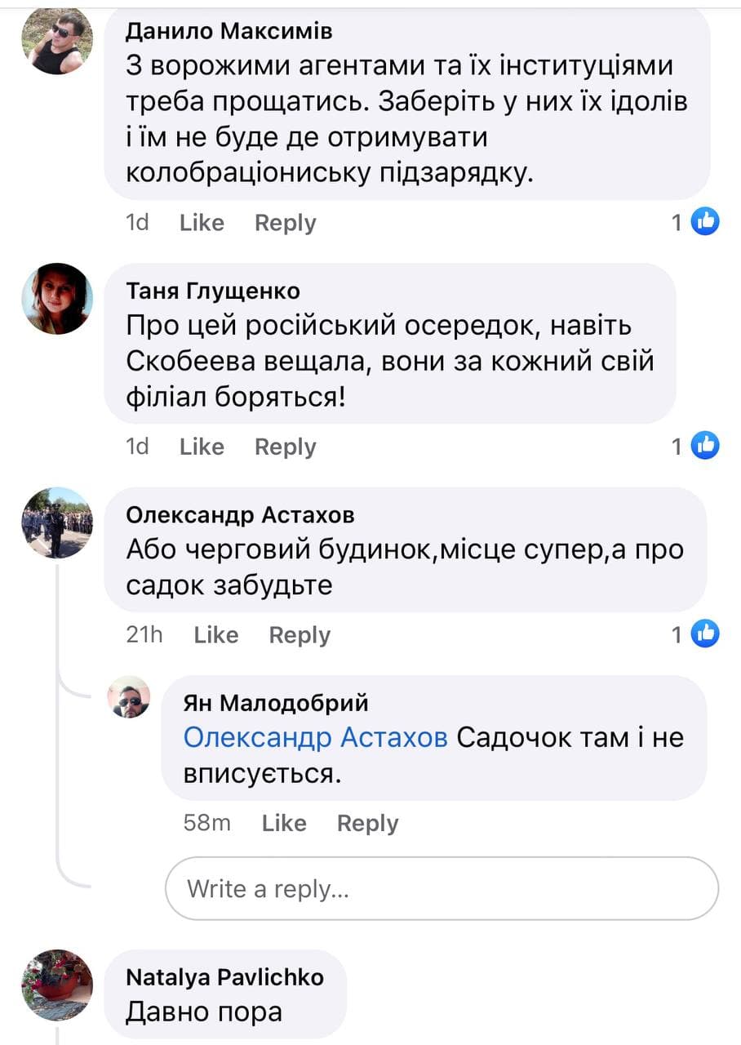Reply to Ян Малодобрий's reply
This screenshot has width=741, height=1045.
pos(367,824)
